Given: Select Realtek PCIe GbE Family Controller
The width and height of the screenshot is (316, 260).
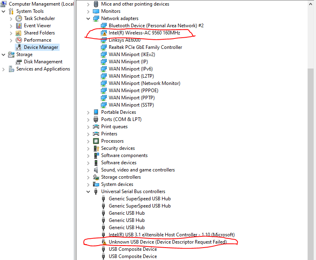Looking at the screenshot, I should (x=145, y=47).
